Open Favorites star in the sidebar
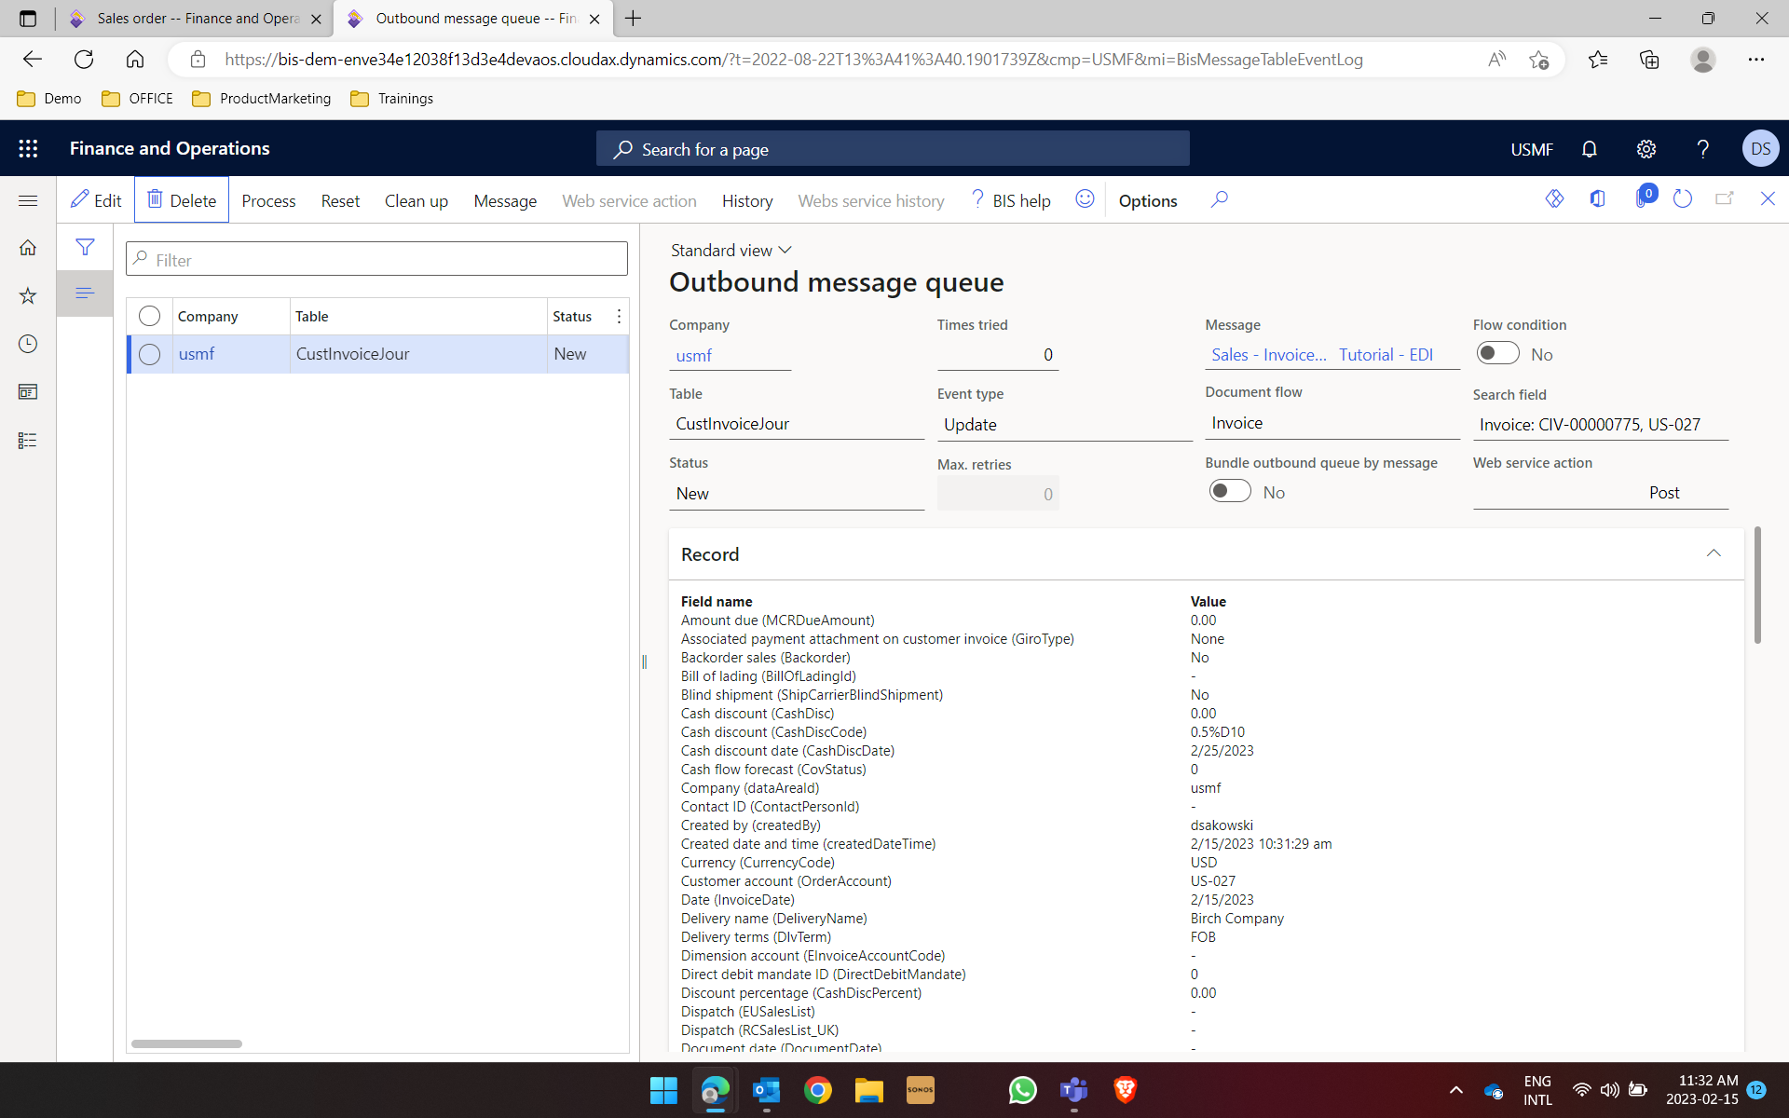This screenshot has height=1118, width=1789. pos(28,295)
